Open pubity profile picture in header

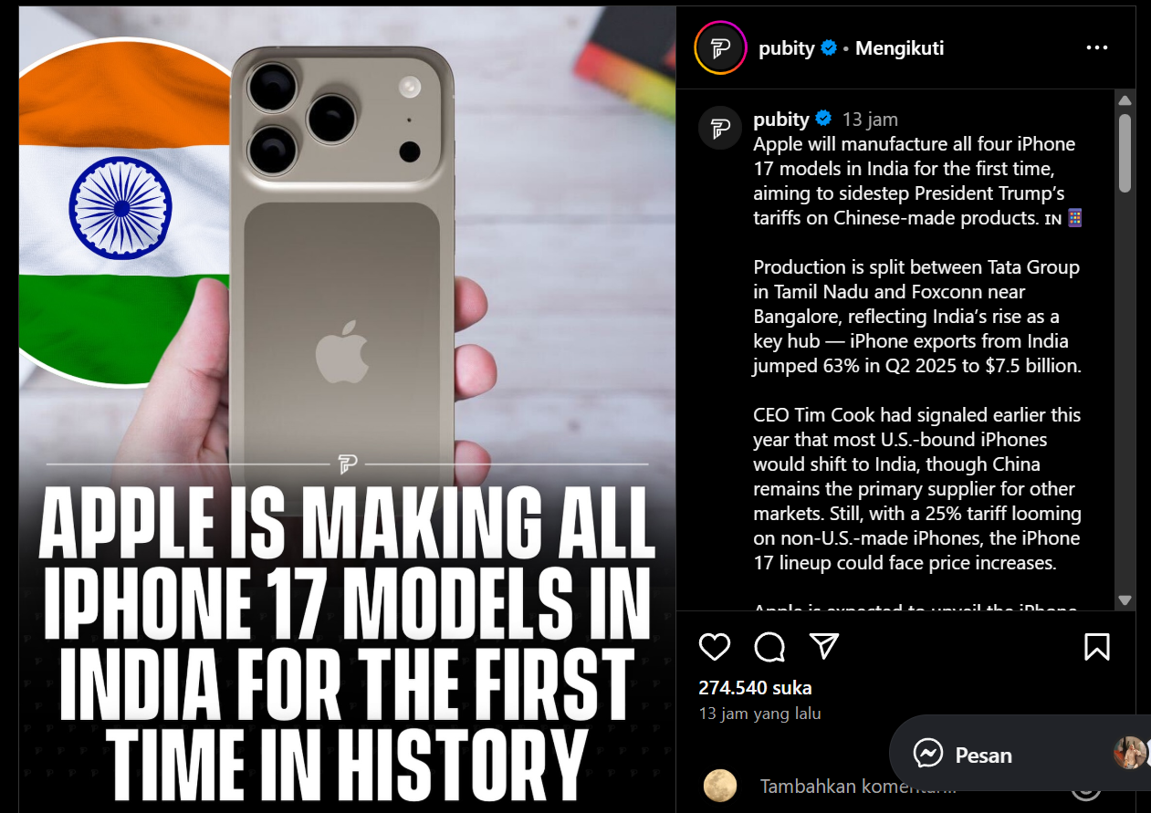722,47
